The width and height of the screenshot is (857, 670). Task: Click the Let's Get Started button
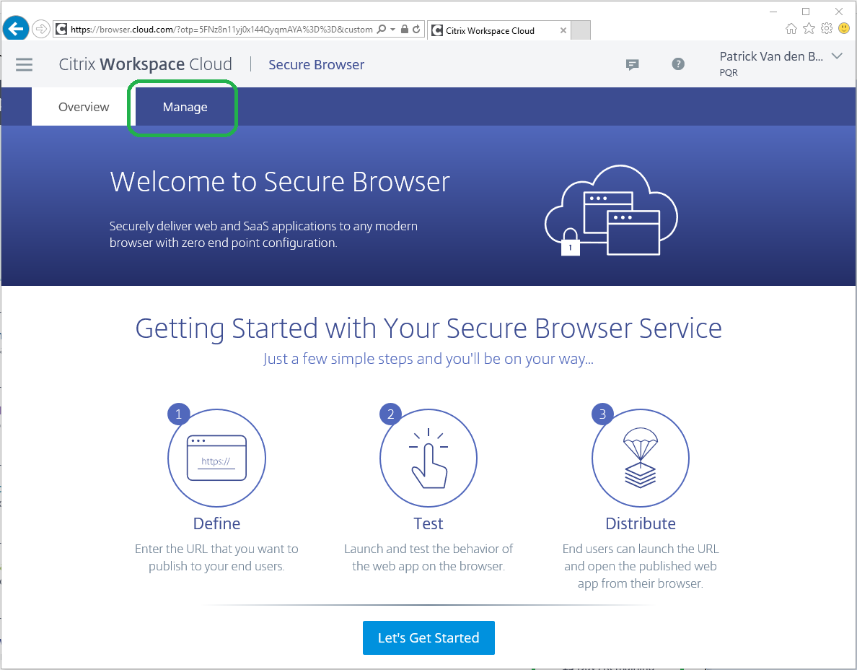[428, 638]
